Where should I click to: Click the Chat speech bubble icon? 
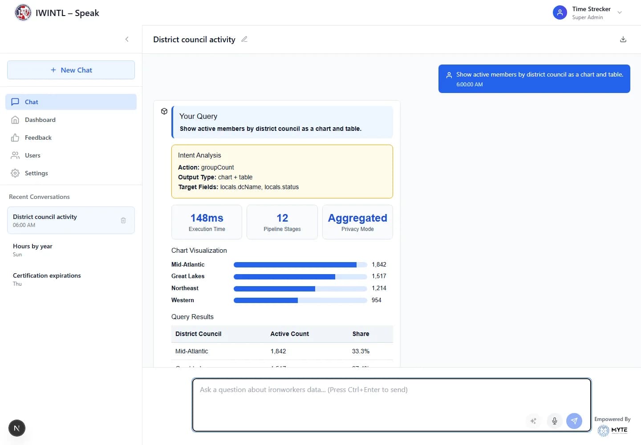point(15,102)
